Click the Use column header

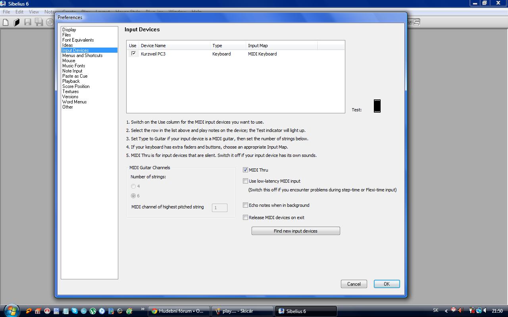[x=133, y=46]
